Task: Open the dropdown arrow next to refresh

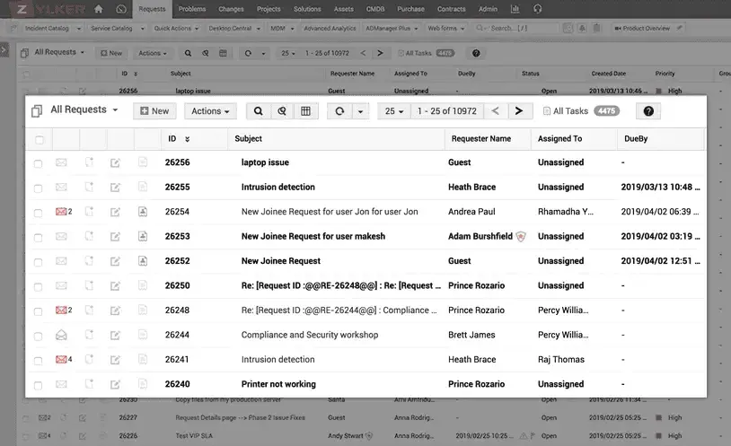Action: pyautogui.click(x=360, y=111)
